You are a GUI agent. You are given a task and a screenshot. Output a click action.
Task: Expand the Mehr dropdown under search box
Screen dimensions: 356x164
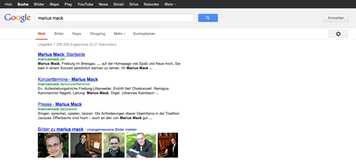119,34
